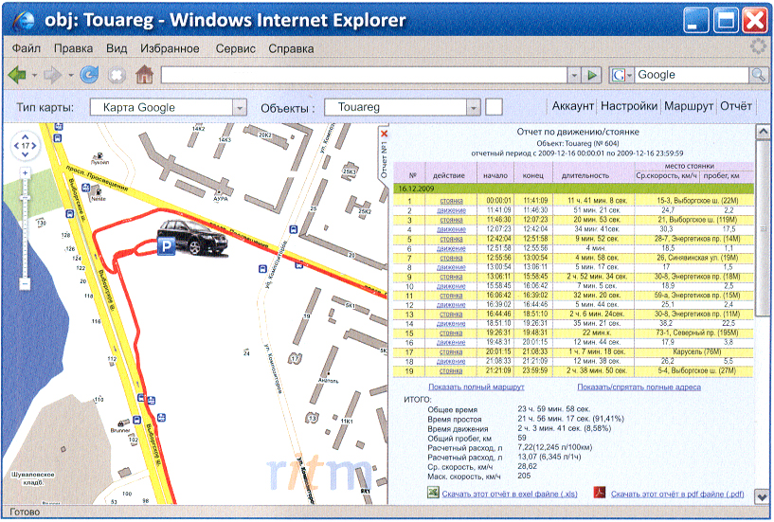774x522 pixels.
Task: Click the blue parking marker on map
Action: [167, 246]
